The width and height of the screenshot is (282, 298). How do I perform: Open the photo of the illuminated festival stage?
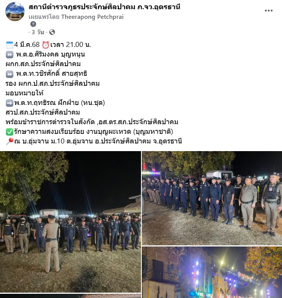point(212,272)
